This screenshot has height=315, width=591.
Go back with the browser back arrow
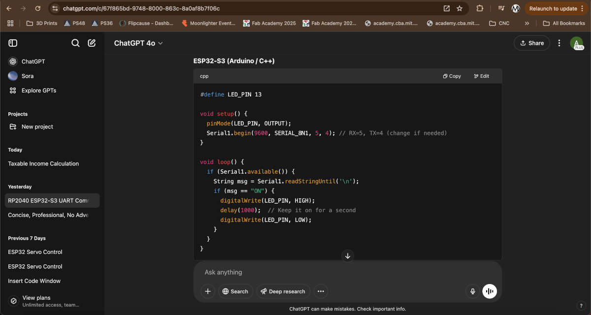click(9, 8)
